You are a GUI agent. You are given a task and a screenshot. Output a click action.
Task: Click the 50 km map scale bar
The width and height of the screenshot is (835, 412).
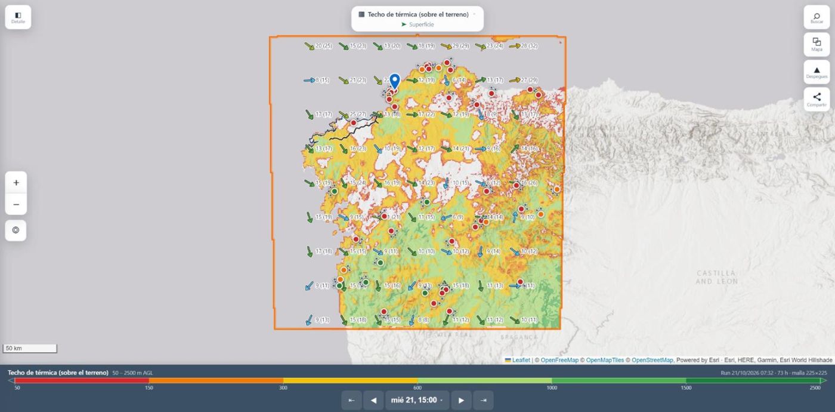(x=30, y=348)
